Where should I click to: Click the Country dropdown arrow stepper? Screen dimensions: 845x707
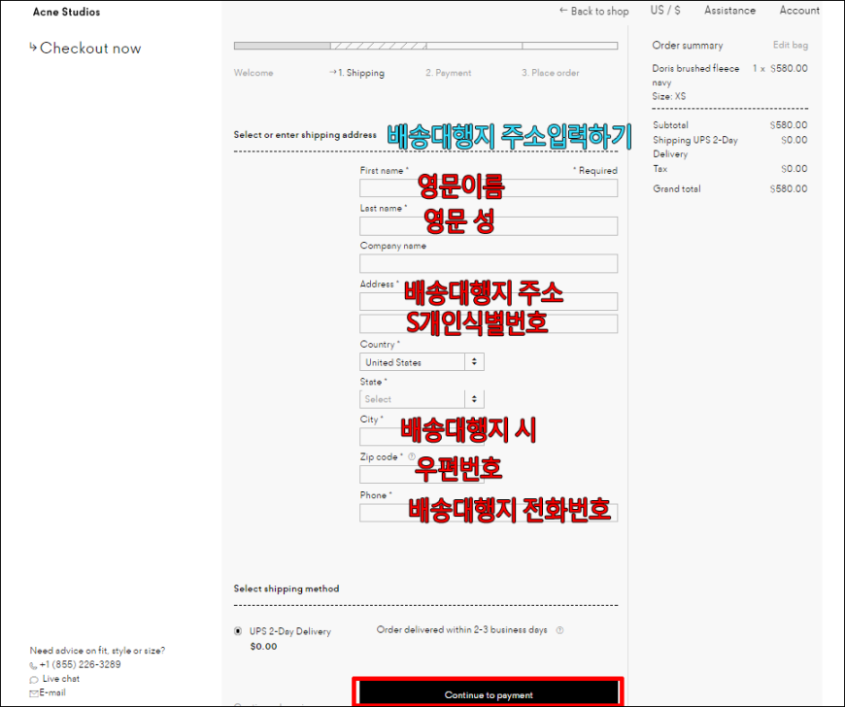click(x=474, y=361)
